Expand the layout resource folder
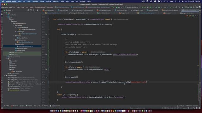Image resolution: width=202 pixels, height=113 pixels. [x=8, y=63]
